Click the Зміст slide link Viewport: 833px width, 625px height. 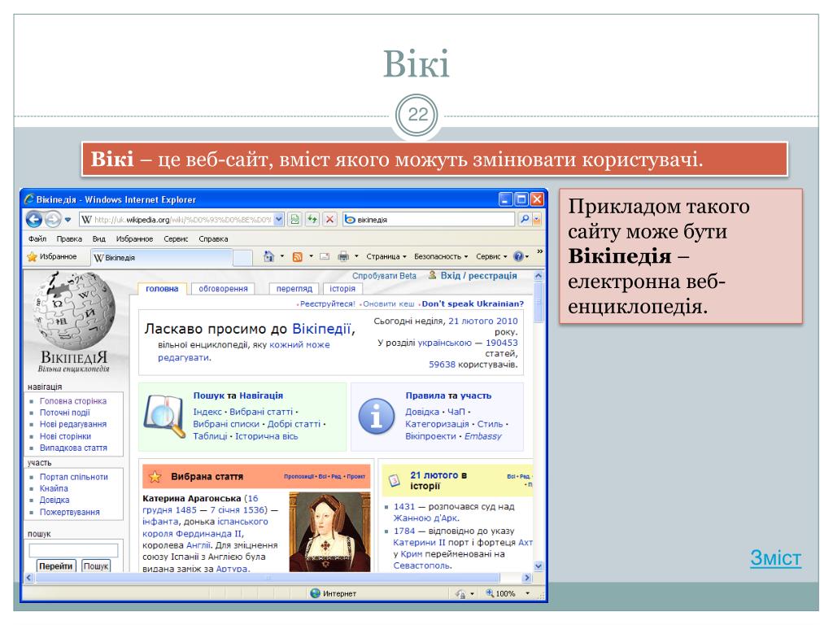[x=775, y=557]
